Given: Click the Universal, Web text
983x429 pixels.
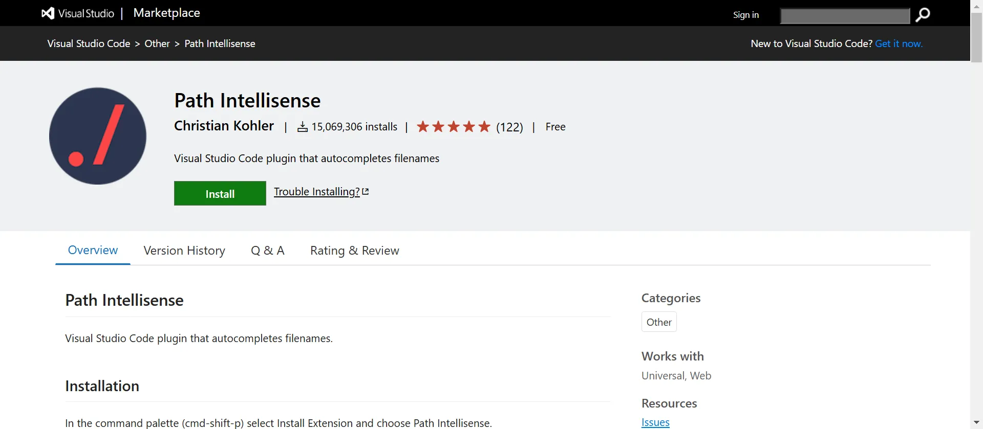Looking at the screenshot, I should (676, 376).
